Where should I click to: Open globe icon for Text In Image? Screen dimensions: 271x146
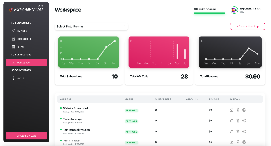pos(244,142)
